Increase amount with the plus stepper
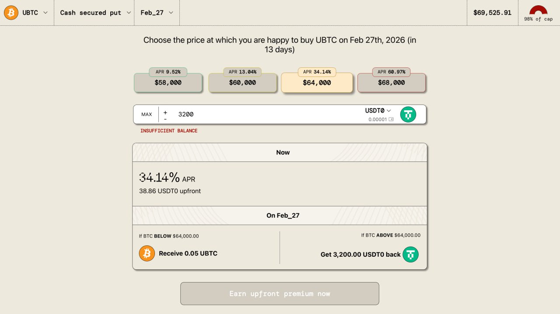The height and width of the screenshot is (314, 560). click(165, 112)
